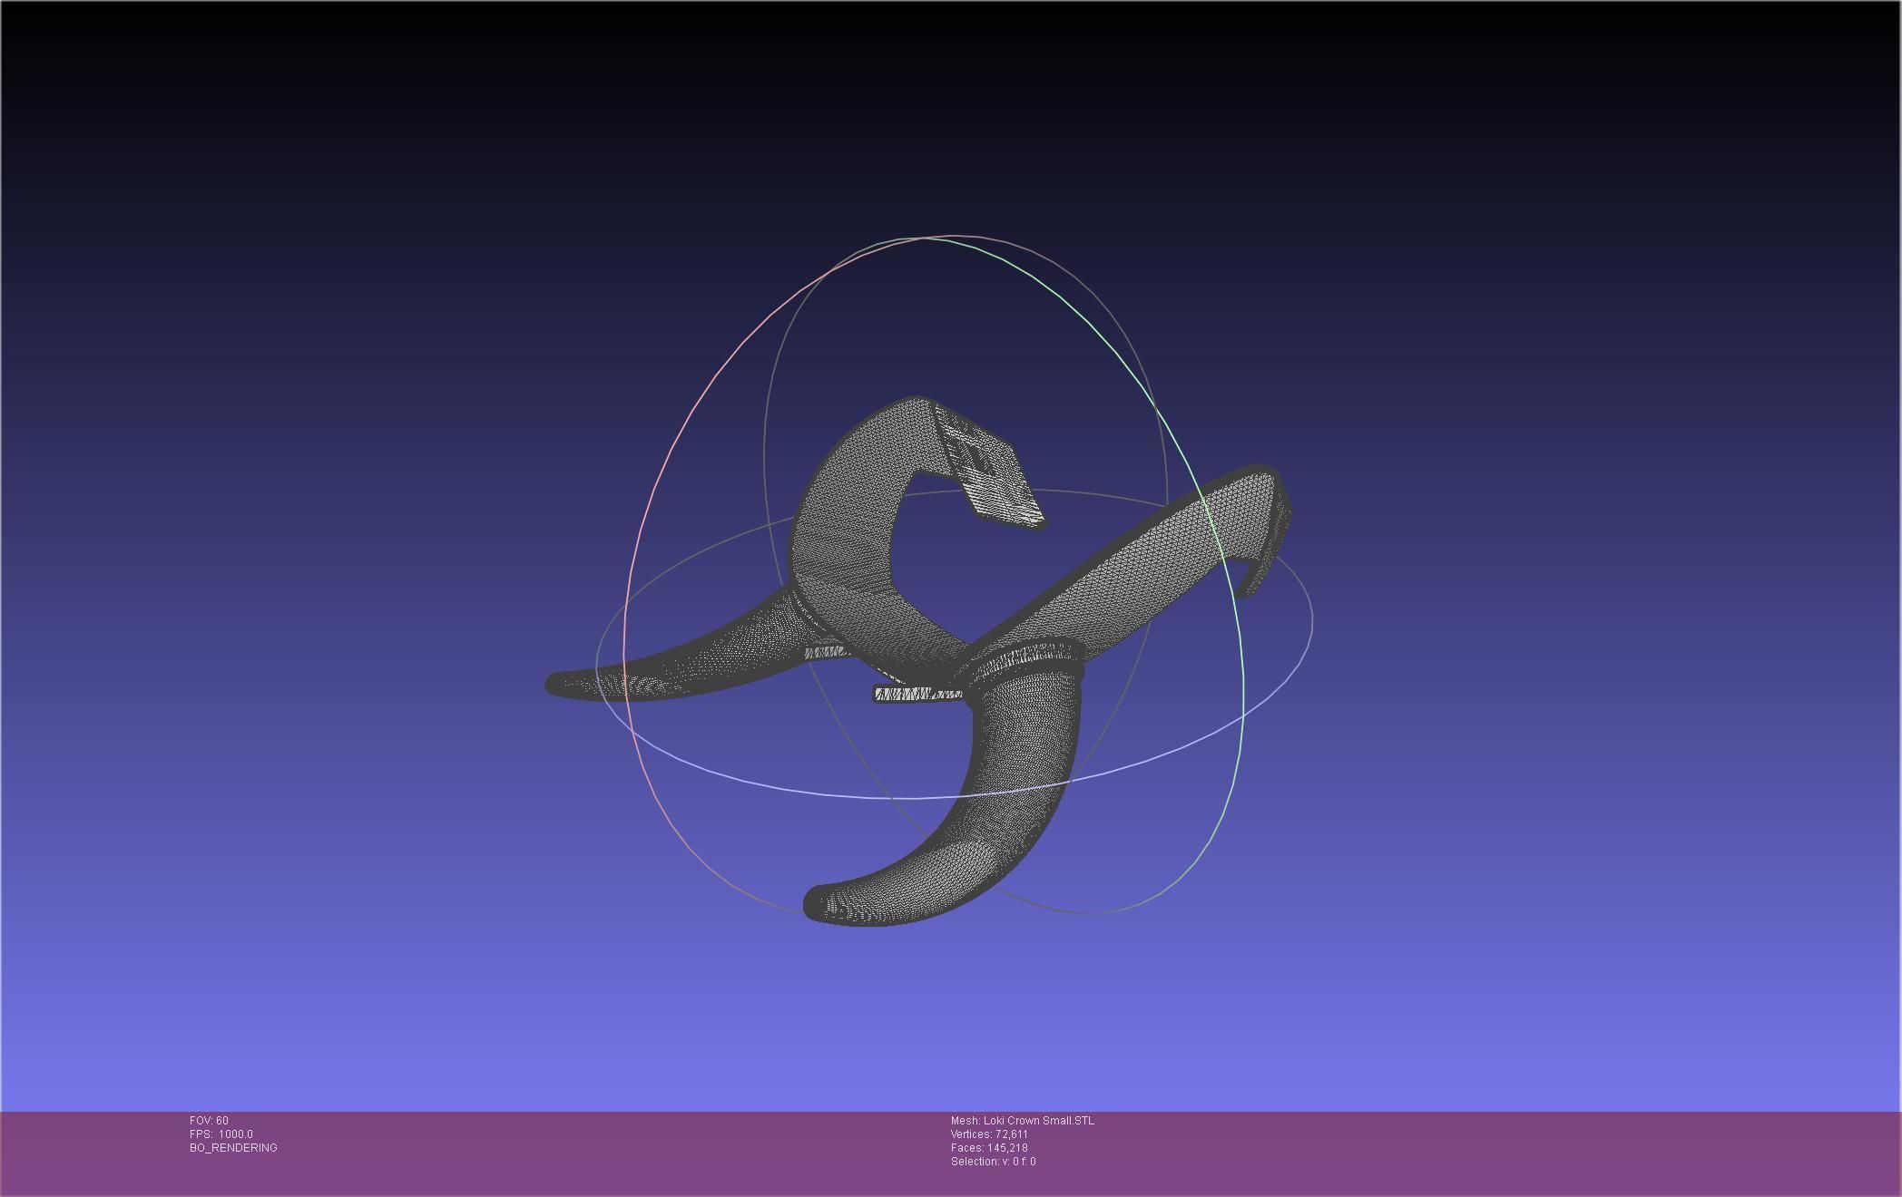Click the 'BO_RENDERING' status text
The width and height of the screenshot is (1902, 1197).
click(233, 1148)
